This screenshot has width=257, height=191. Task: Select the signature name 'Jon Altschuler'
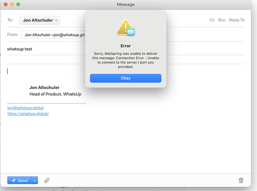point(44,87)
